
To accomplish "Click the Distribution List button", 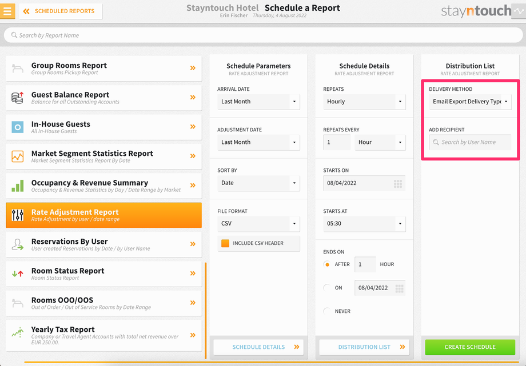I will (x=364, y=347).
